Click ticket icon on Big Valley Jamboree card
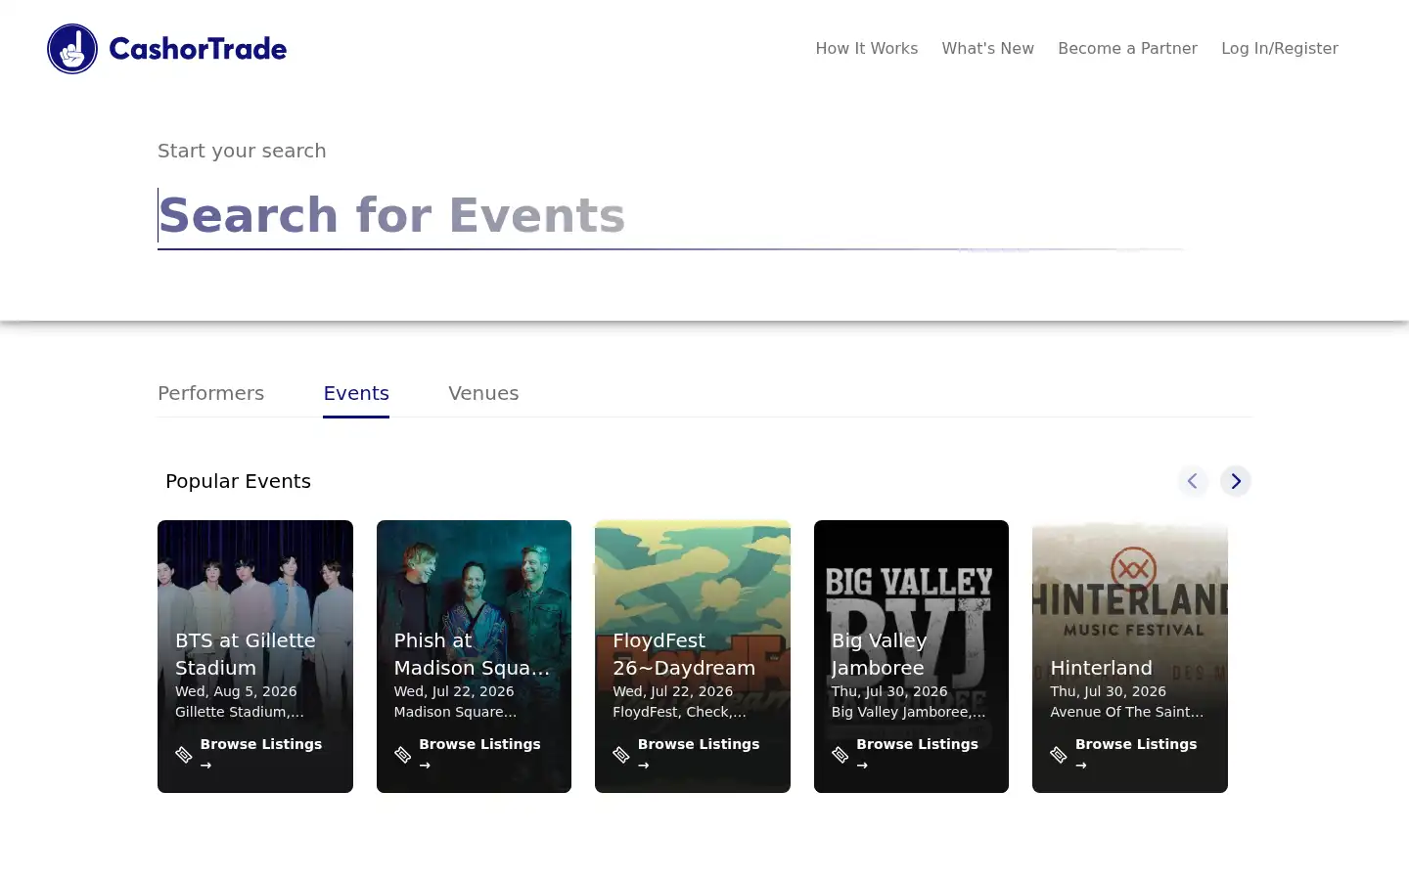This screenshot has width=1409, height=880. [840, 754]
